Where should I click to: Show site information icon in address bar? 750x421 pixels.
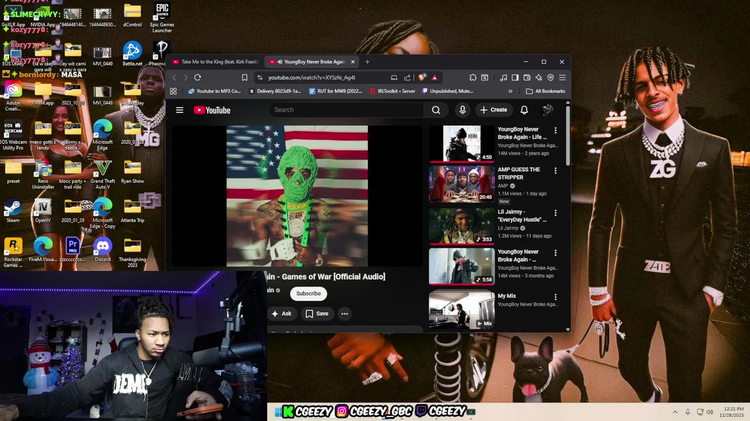click(260, 77)
